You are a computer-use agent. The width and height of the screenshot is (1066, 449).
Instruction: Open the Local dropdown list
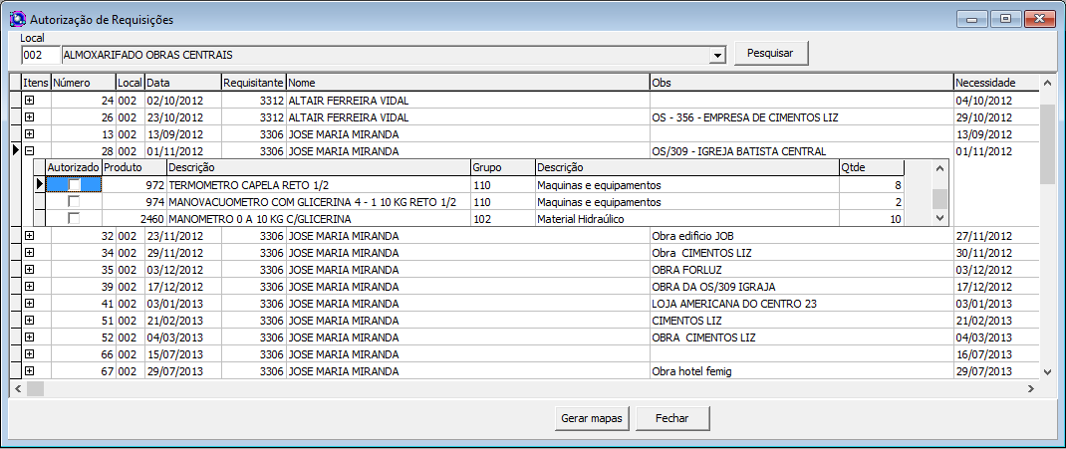point(717,55)
